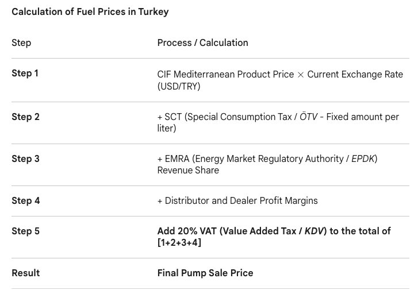Click "+ Distributor and Dealer Profit Margins" cell
The height and width of the screenshot is (290, 418).
point(237,201)
